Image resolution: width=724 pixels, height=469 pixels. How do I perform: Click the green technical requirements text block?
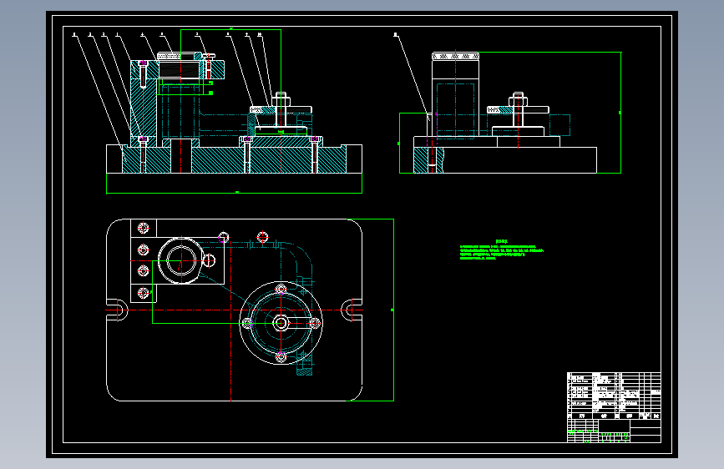(x=501, y=250)
